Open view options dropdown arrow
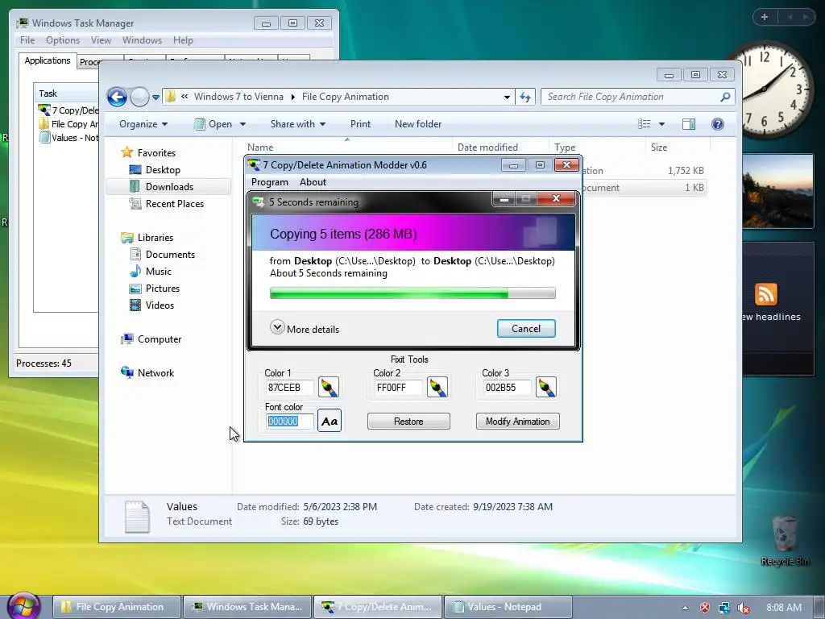The height and width of the screenshot is (619, 825). [662, 124]
